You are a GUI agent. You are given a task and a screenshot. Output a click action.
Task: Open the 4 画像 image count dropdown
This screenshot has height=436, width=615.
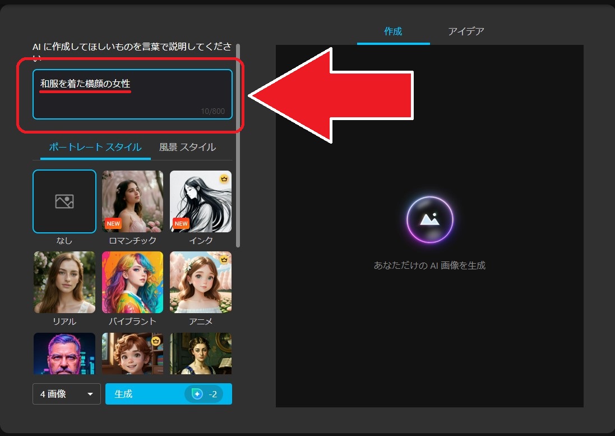coord(66,394)
